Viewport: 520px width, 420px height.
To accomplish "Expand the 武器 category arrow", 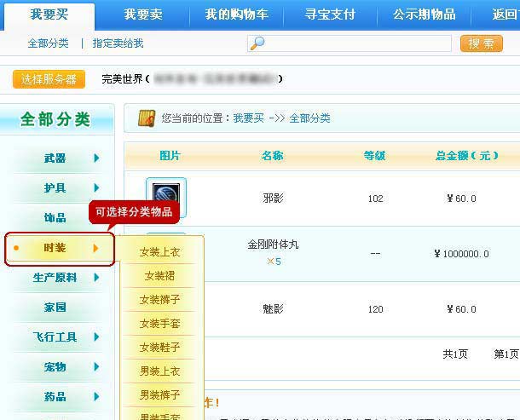I will (x=97, y=158).
